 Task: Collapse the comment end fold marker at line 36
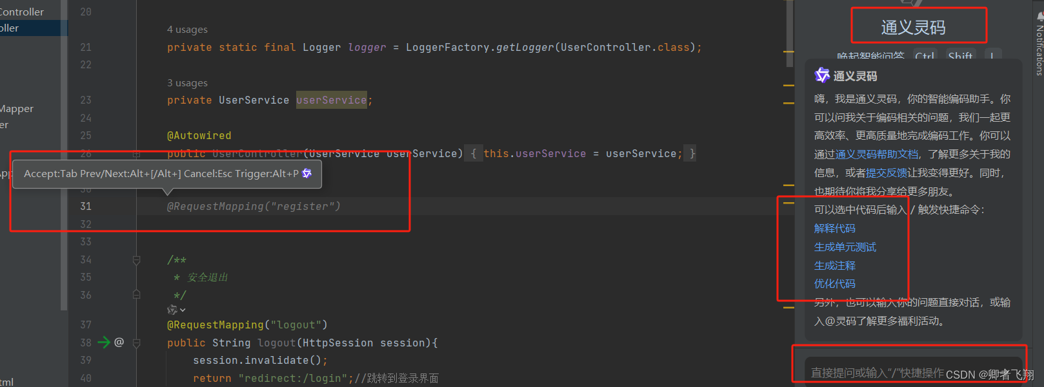tap(136, 294)
